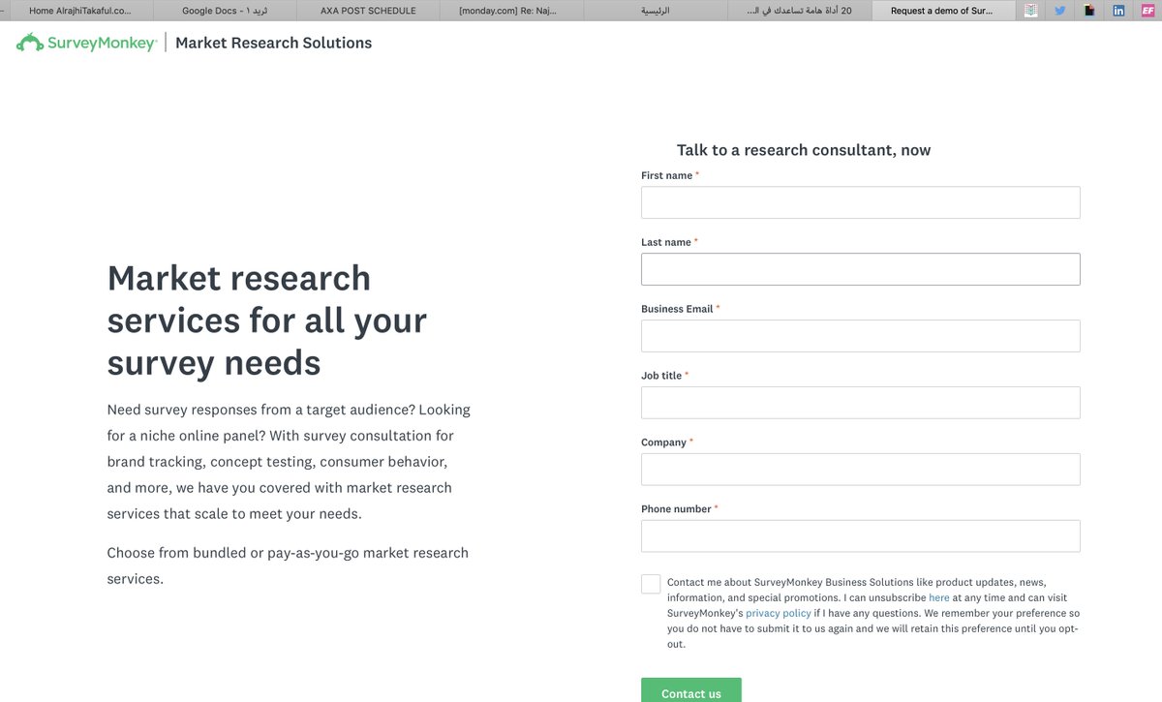Image resolution: width=1162 pixels, height=702 pixels.
Task: Open the pinned black document icon tab
Action: (x=1089, y=11)
